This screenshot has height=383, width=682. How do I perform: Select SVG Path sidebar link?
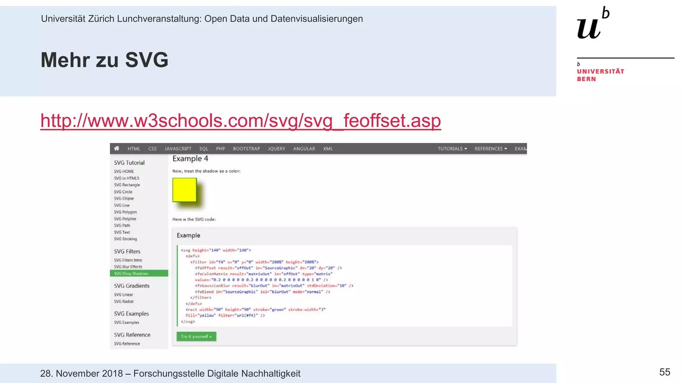(x=122, y=225)
